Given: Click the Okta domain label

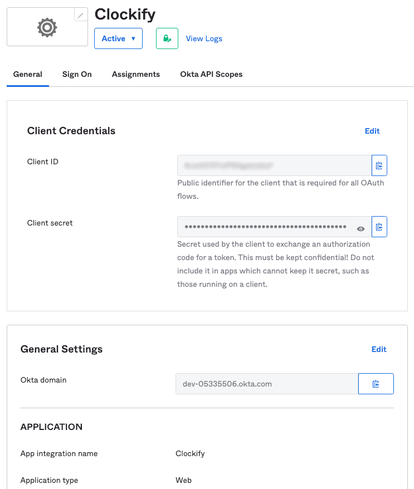Looking at the screenshot, I should click(43, 380).
